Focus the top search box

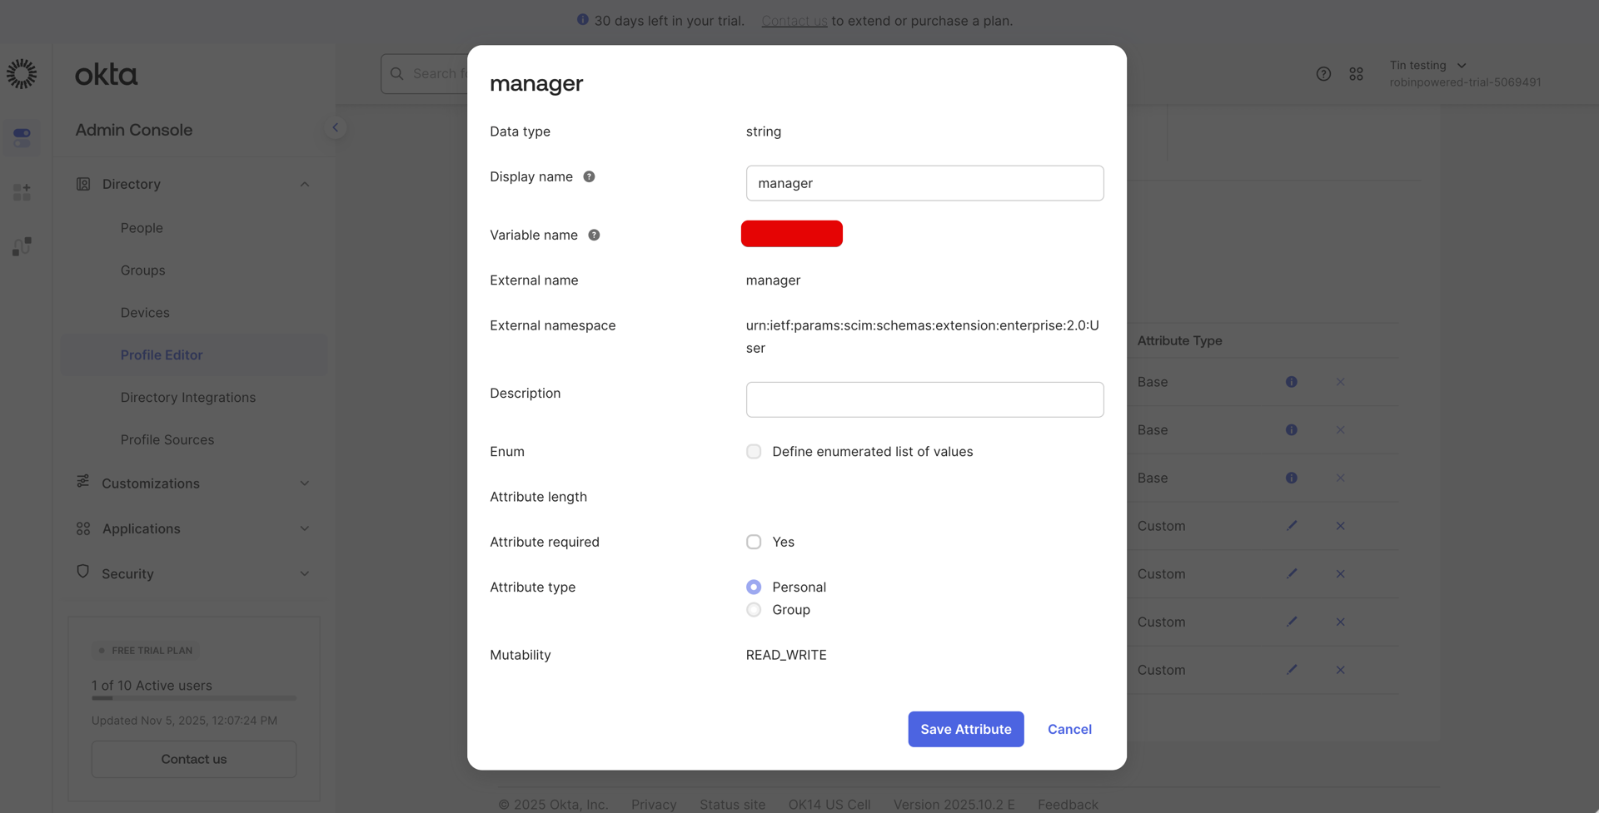coord(425,74)
